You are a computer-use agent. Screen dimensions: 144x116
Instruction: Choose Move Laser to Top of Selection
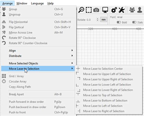[109, 95]
